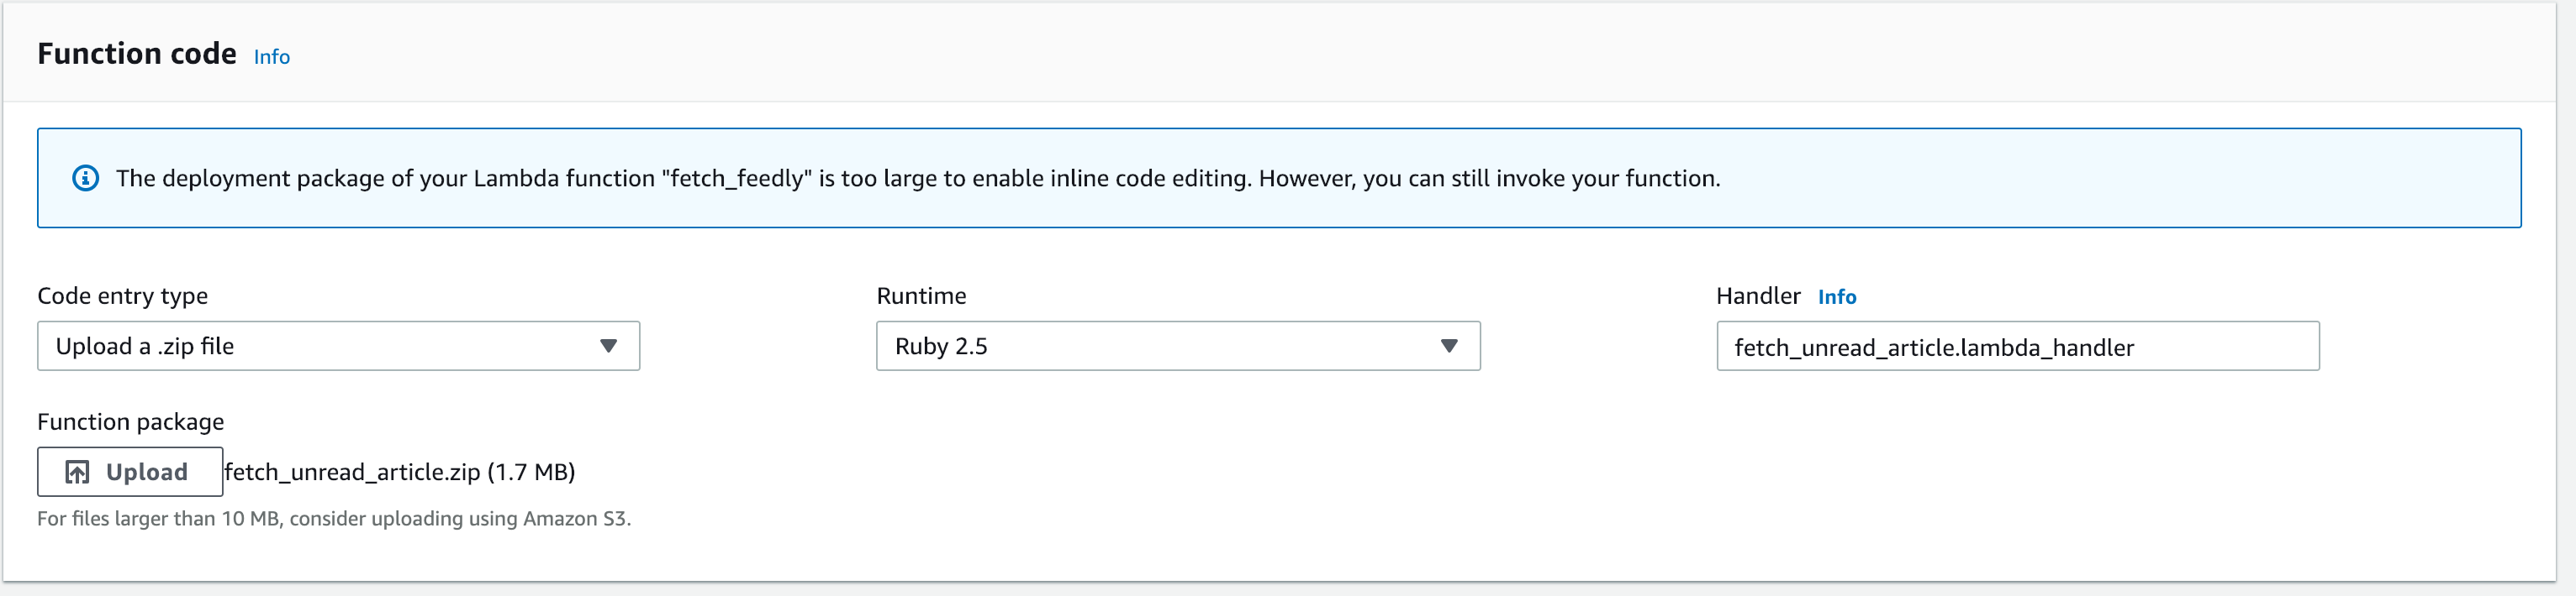Open Info link next to Handler
This screenshot has height=596, width=2576.
(x=1836, y=297)
